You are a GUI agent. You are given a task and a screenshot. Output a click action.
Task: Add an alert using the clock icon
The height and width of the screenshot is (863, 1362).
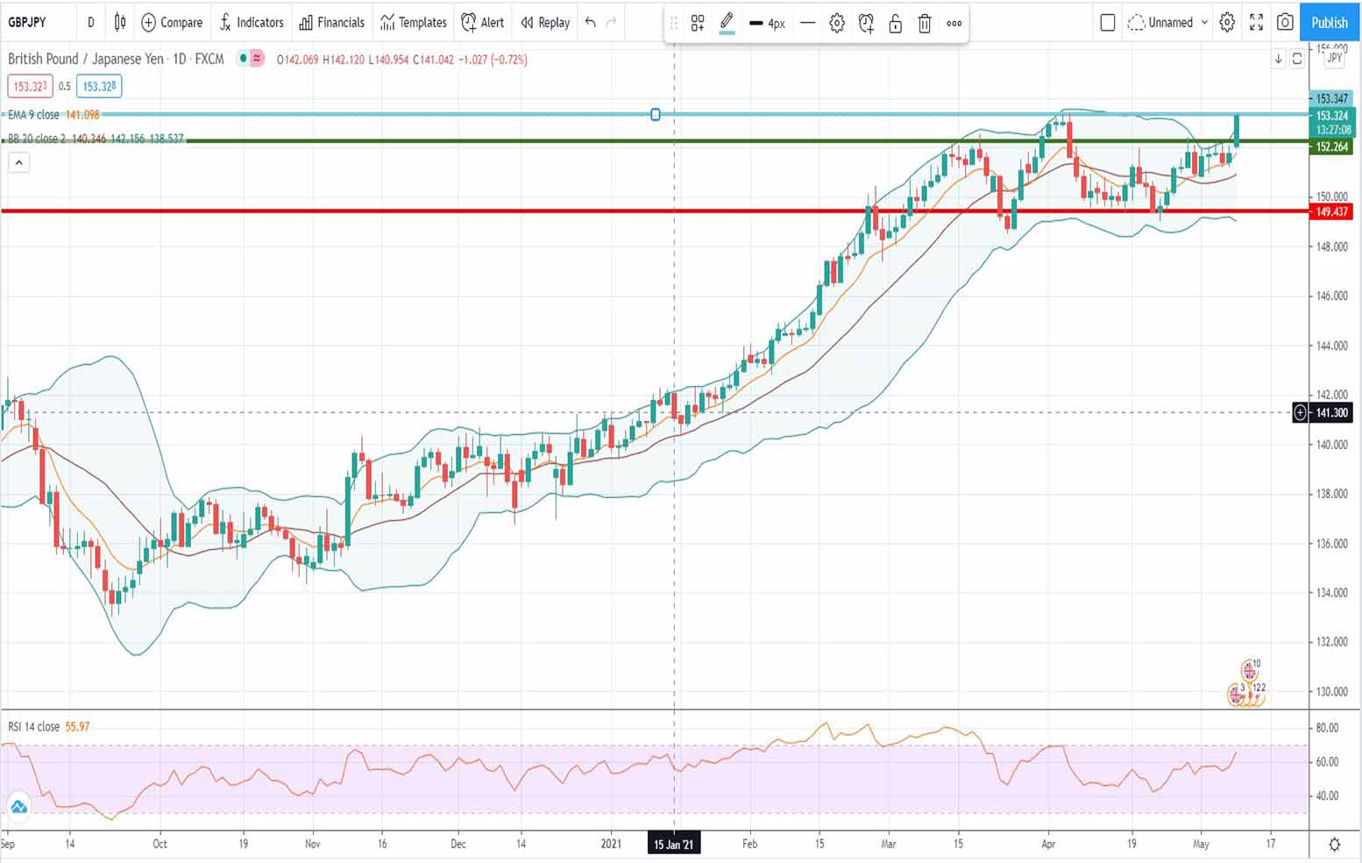coord(866,24)
